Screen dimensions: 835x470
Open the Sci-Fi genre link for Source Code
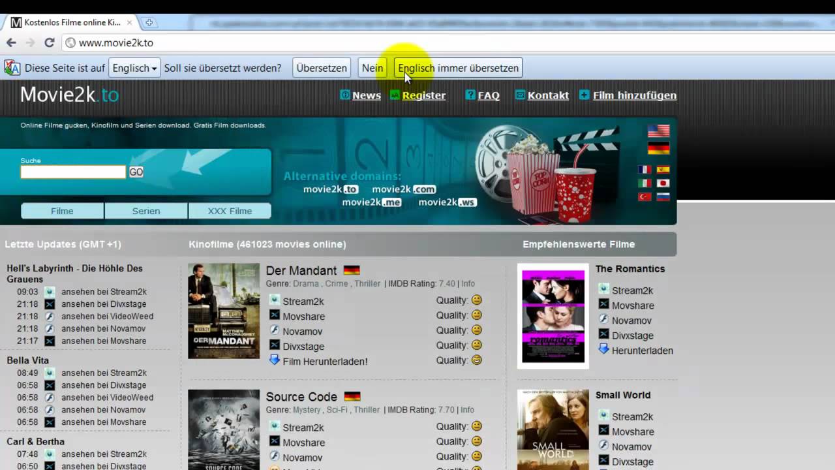pyautogui.click(x=337, y=410)
